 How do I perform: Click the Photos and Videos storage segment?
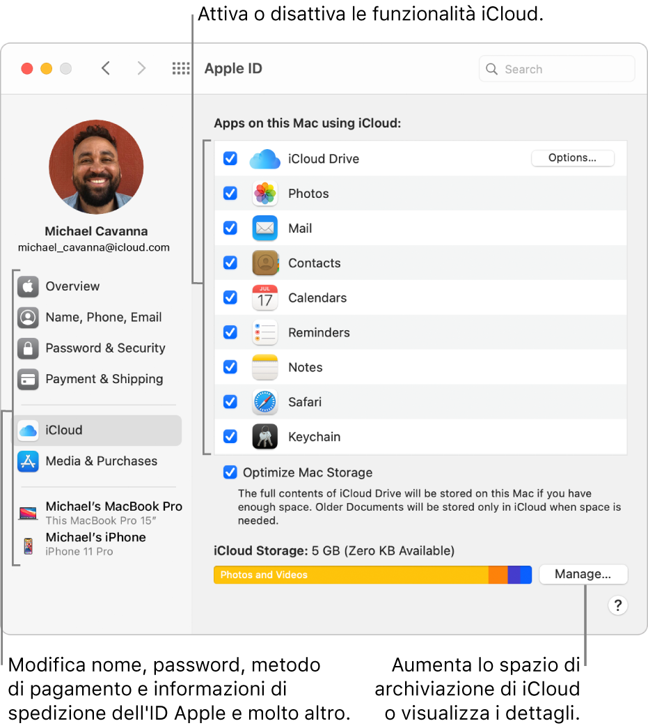[x=351, y=575]
